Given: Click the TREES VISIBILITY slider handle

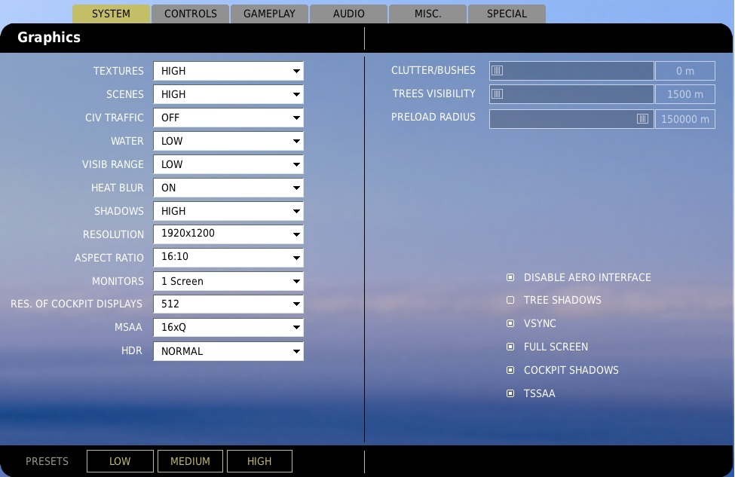Looking at the screenshot, I should click(x=498, y=94).
